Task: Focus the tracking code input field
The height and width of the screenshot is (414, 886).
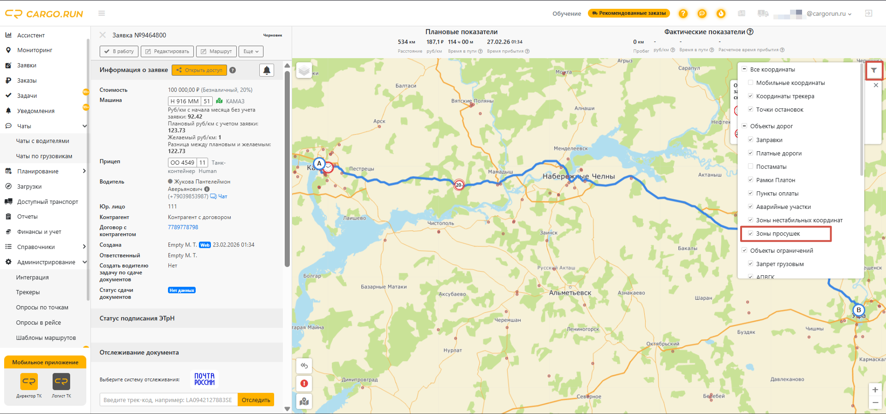Action: 169,400
